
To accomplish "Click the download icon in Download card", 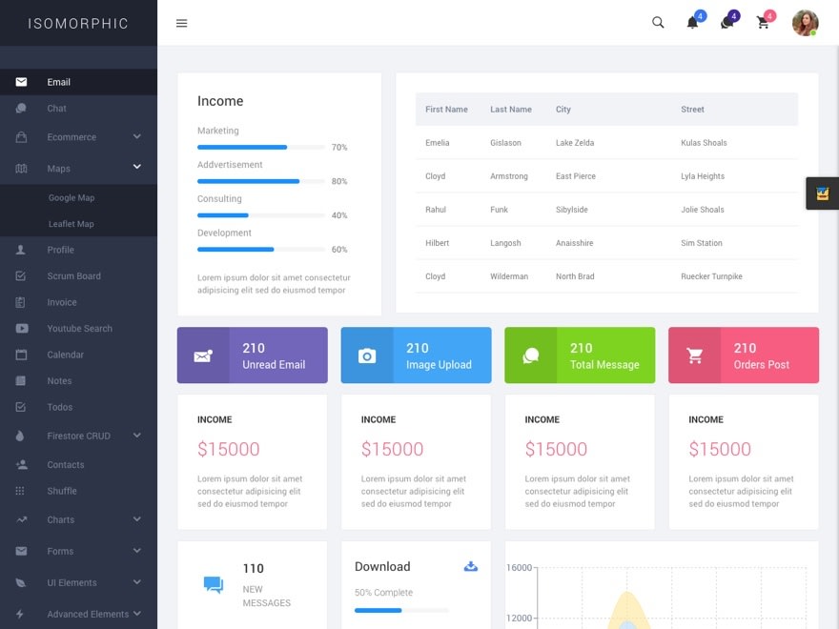I will pyautogui.click(x=470, y=566).
